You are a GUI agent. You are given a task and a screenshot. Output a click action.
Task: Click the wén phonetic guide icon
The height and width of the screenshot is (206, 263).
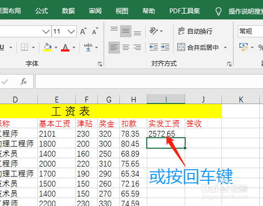point(88,47)
